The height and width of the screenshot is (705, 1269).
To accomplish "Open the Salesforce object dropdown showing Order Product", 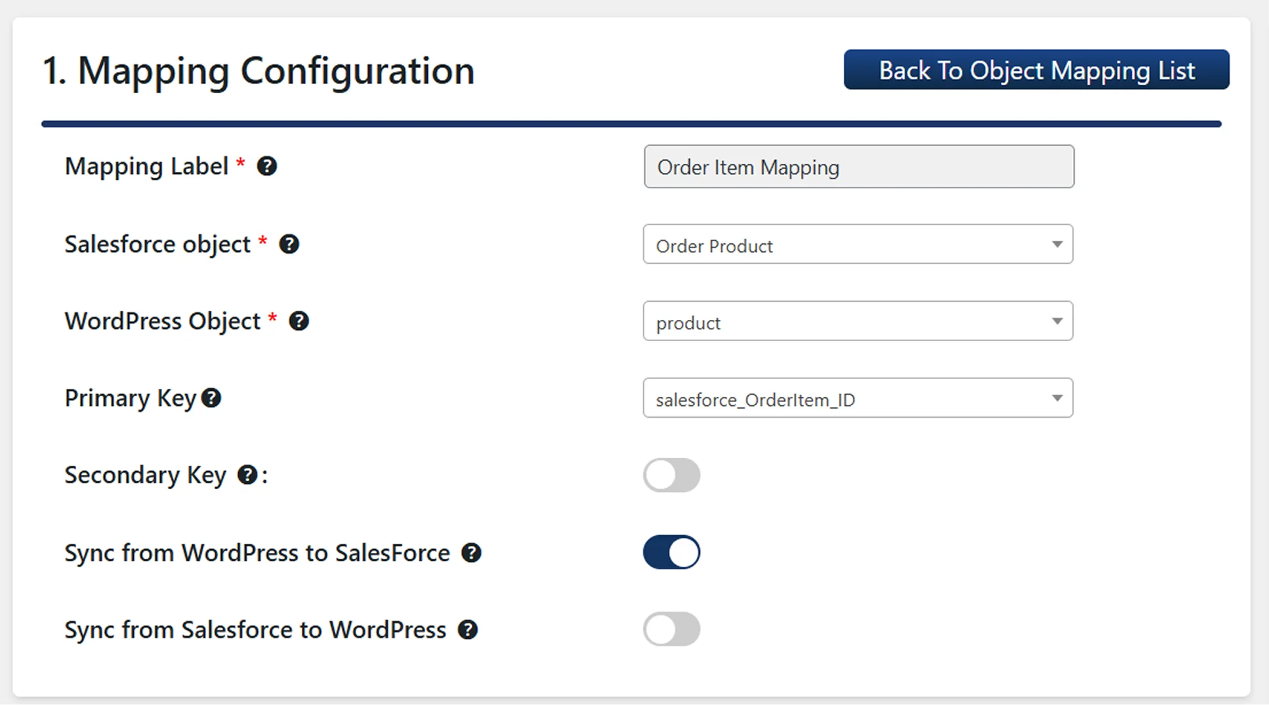I will pyautogui.click(x=858, y=245).
